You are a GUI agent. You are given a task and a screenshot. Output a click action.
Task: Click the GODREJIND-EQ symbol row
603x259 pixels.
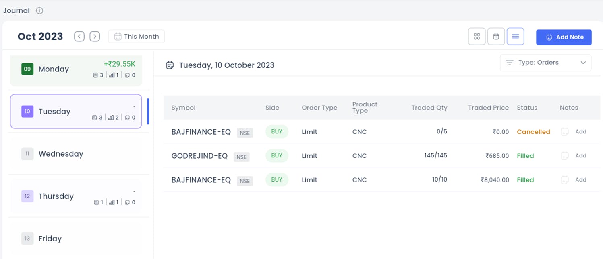coord(199,156)
